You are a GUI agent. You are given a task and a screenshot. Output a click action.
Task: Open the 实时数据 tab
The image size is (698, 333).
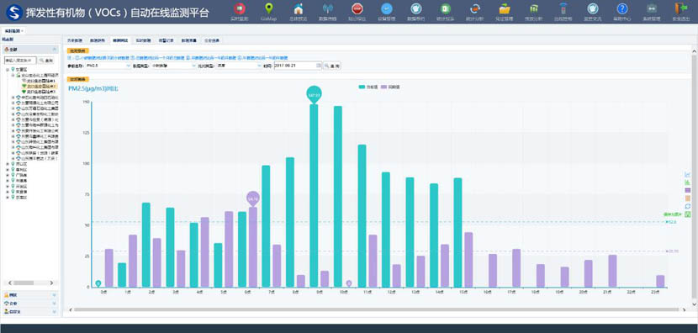click(x=143, y=40)
